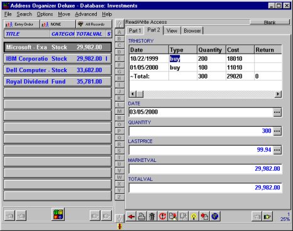
Task: Open the Help menu
Action: pos(107,14)
